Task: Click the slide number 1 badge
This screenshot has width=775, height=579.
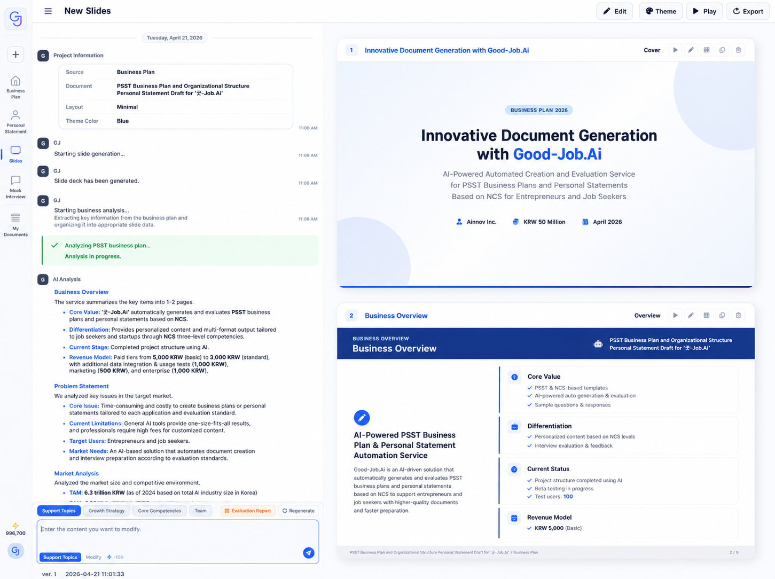Action: pos(351,50)
